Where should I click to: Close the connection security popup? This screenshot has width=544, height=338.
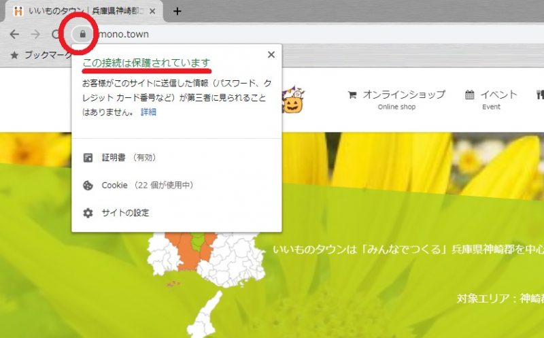pyautogui.click(x=271, y=55)
